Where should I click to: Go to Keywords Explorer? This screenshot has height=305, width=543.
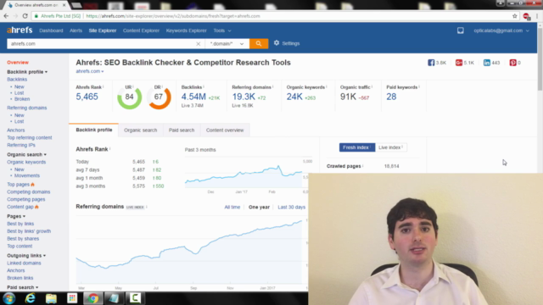point(187,30)
